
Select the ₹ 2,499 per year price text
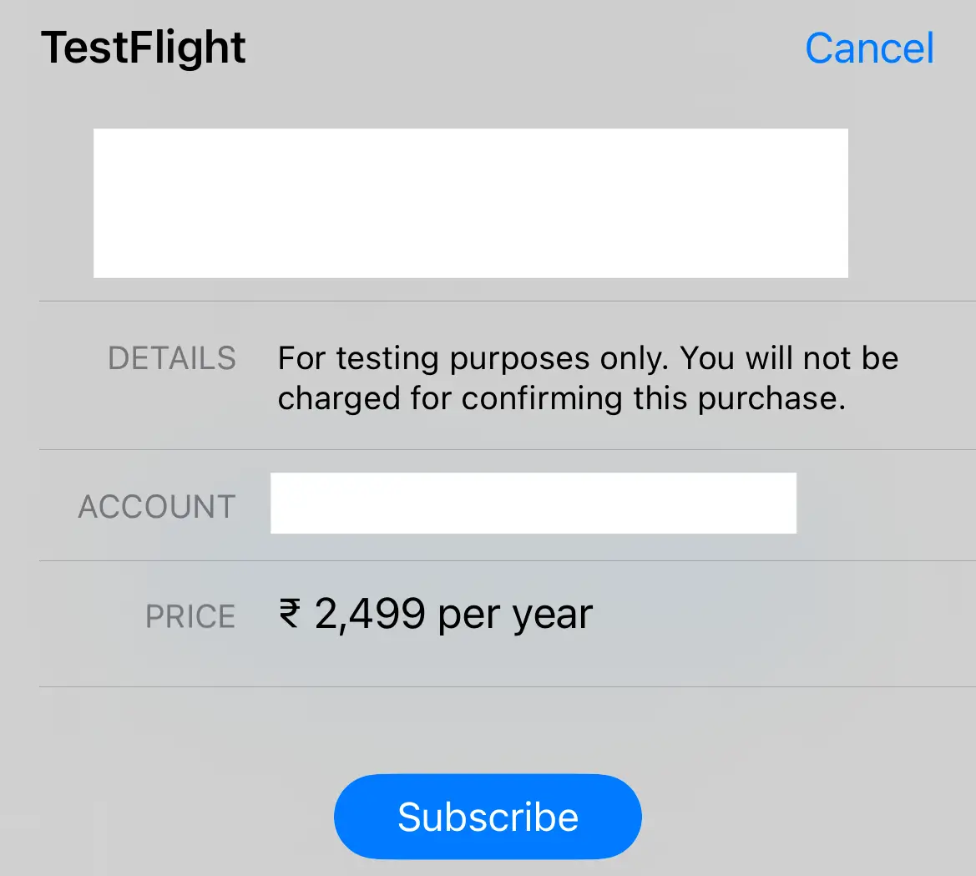[434, 614]
